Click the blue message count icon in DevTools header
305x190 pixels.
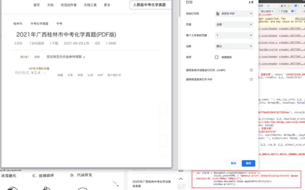point(297,6)
